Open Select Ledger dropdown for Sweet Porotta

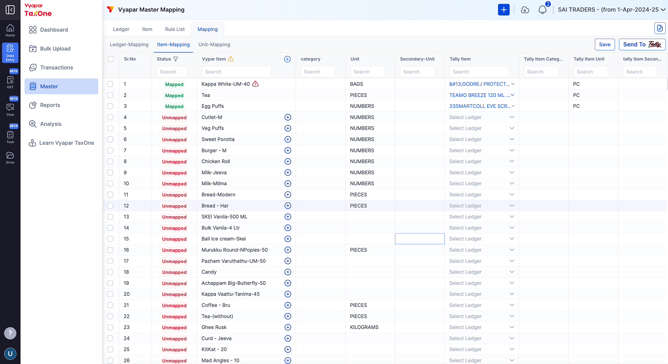coord(482,139)
